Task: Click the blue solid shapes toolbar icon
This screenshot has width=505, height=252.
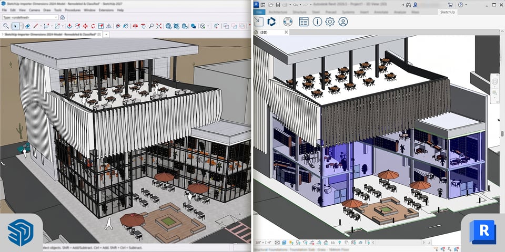Action: (193, 26)
